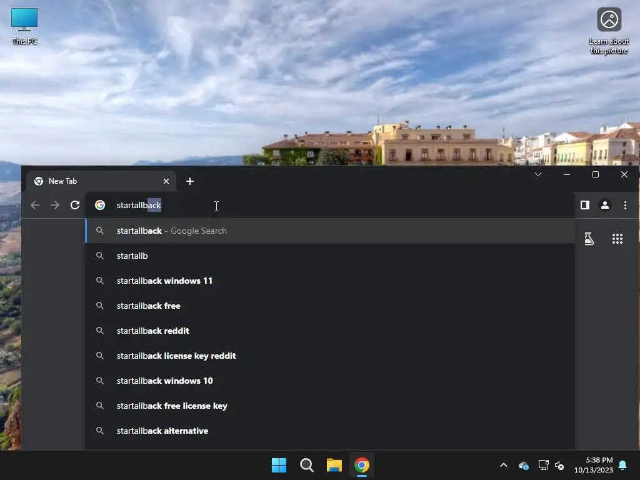Screen dimensions: 640x480
Task: Open Search Labs flask icon
Action: coord(589,239)
